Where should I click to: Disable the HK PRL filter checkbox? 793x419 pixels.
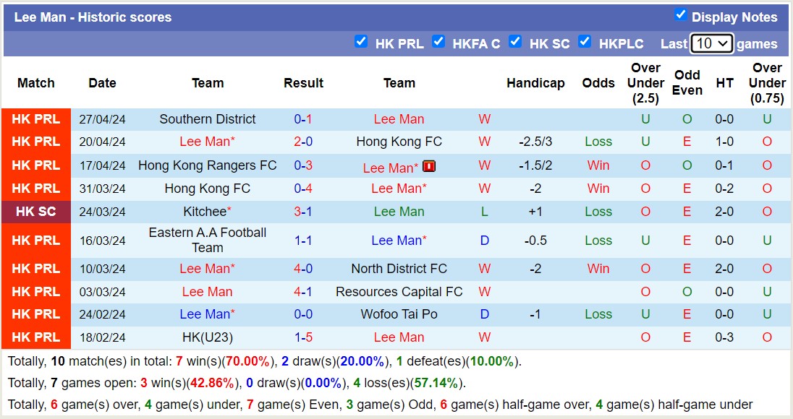(361, 42)
